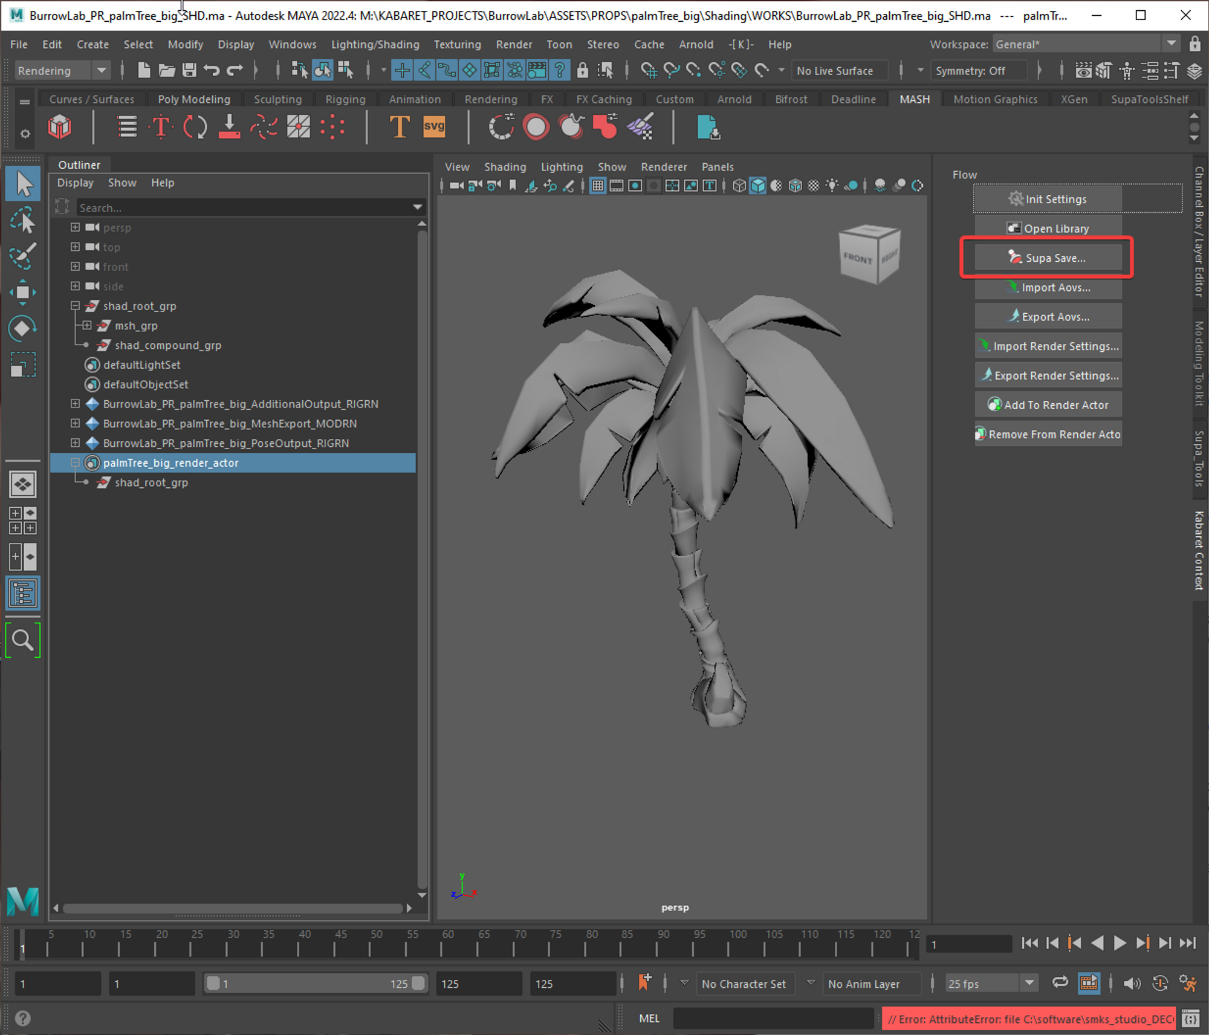Expand the msh_grp node
This screenshot has height=1035, width=1209.
point(87,325)
